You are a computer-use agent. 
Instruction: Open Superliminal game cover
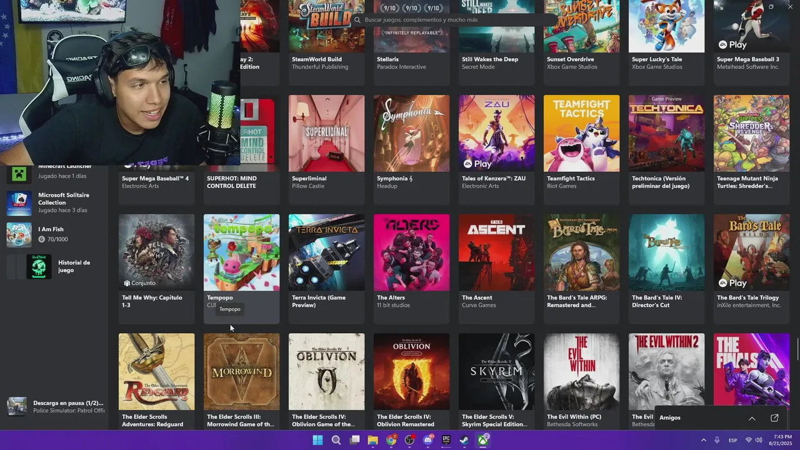pos(326,133)
